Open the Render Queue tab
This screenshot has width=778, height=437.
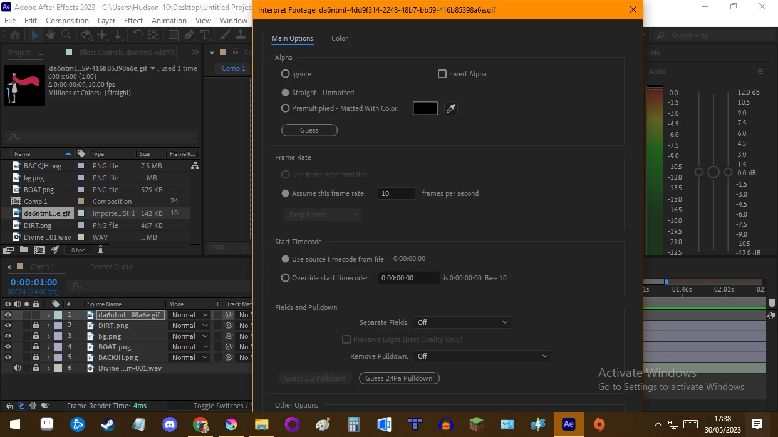(x=112, y=267)
